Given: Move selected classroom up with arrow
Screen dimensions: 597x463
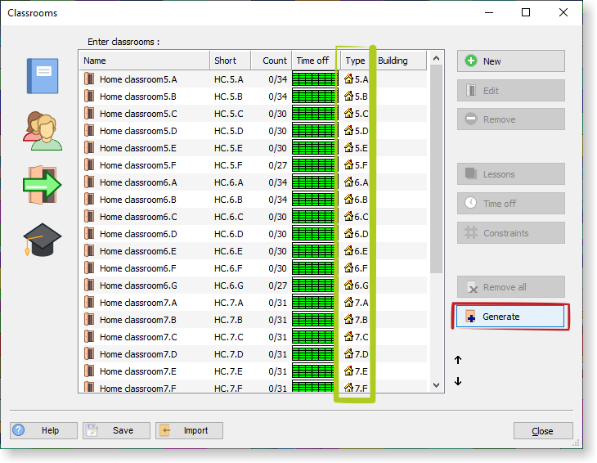Looking at the screenshot, I should (x=458, y=360).
